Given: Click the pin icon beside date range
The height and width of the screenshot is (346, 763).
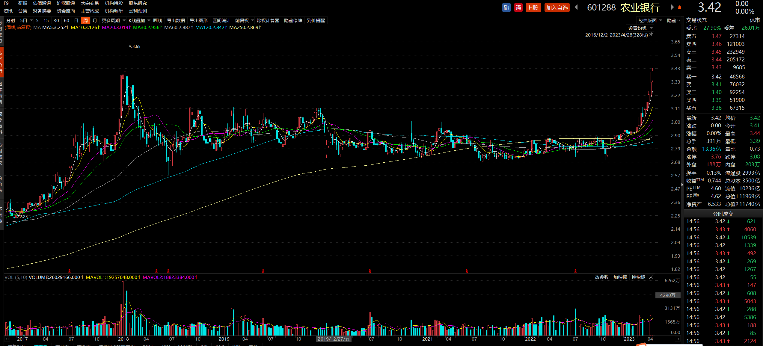Looking at the screenshot, I should pos(651,34).
